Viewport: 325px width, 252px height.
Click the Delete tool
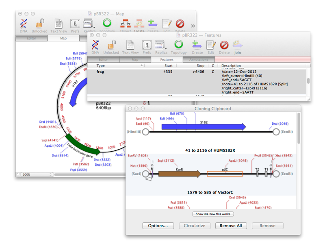click(x=225, y=46)
